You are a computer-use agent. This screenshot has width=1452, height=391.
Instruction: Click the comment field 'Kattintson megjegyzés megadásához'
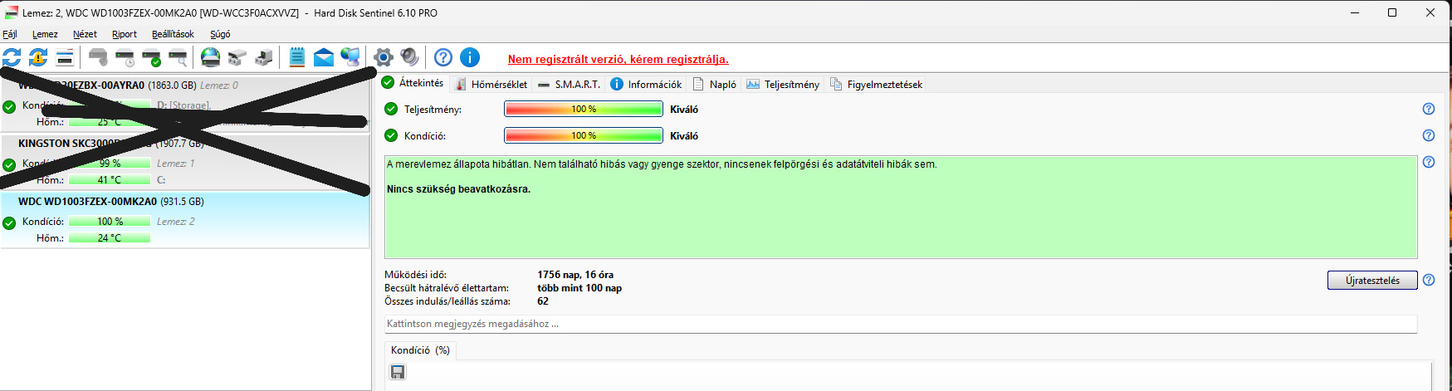tap(901, 324)
